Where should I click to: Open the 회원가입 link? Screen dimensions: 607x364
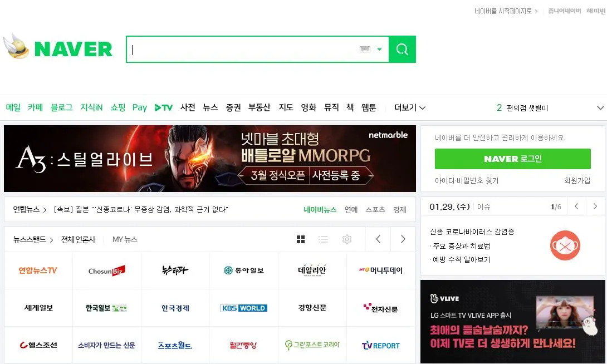(577, 180)
